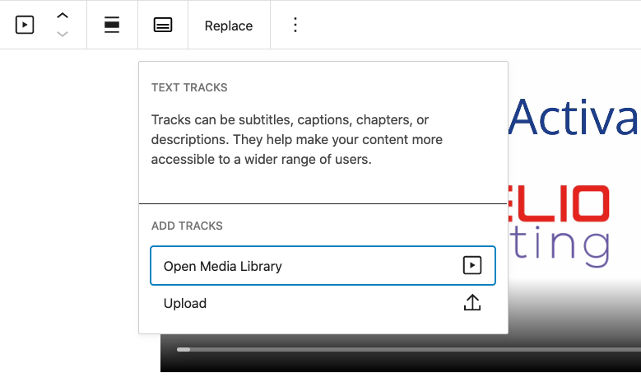Image resolution: width=641 pixels, height=387 pixels.
Task: Open the block alignment options
Action: click(x=112, y=25)
